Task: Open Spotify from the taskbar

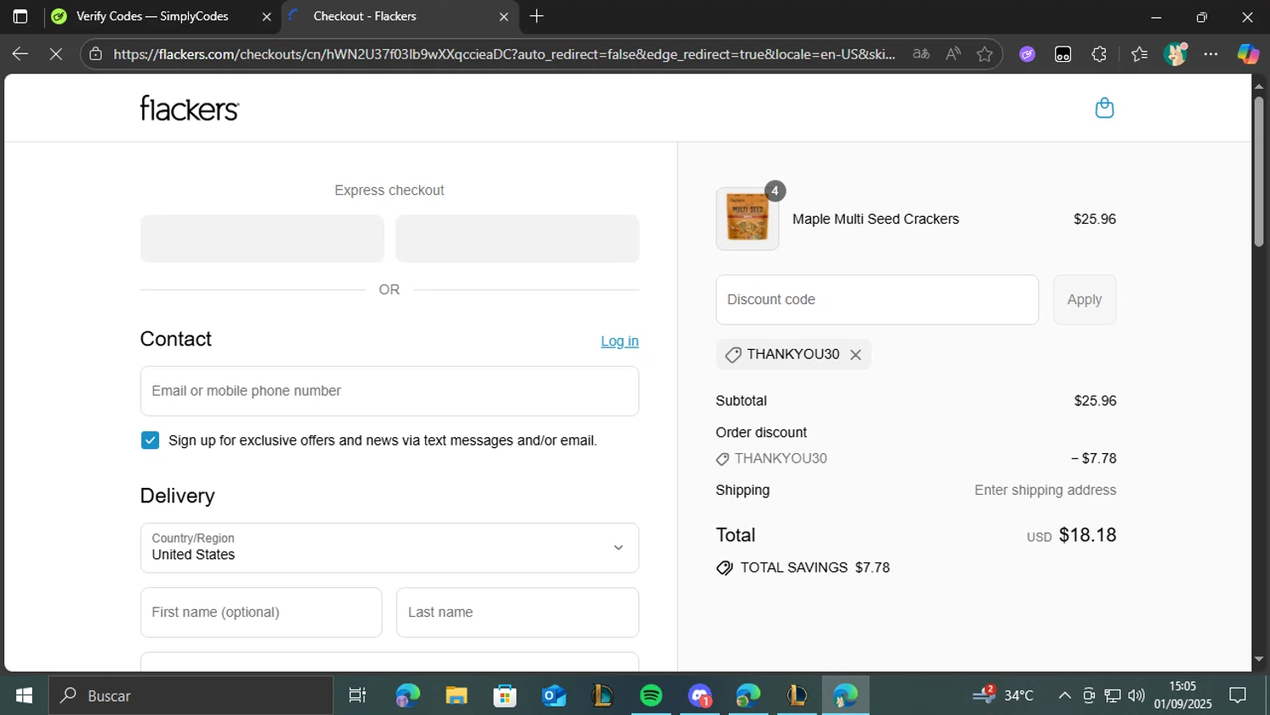Action: (x=651, y=696)
